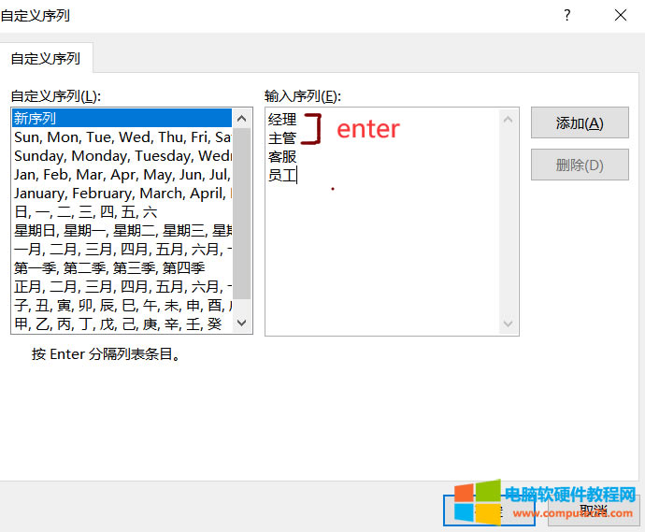Choose the 正月, 二月, 三月 entry
The width and height of the screenshot is (645, 532).
pyautogui.click(x=122, y=286)
